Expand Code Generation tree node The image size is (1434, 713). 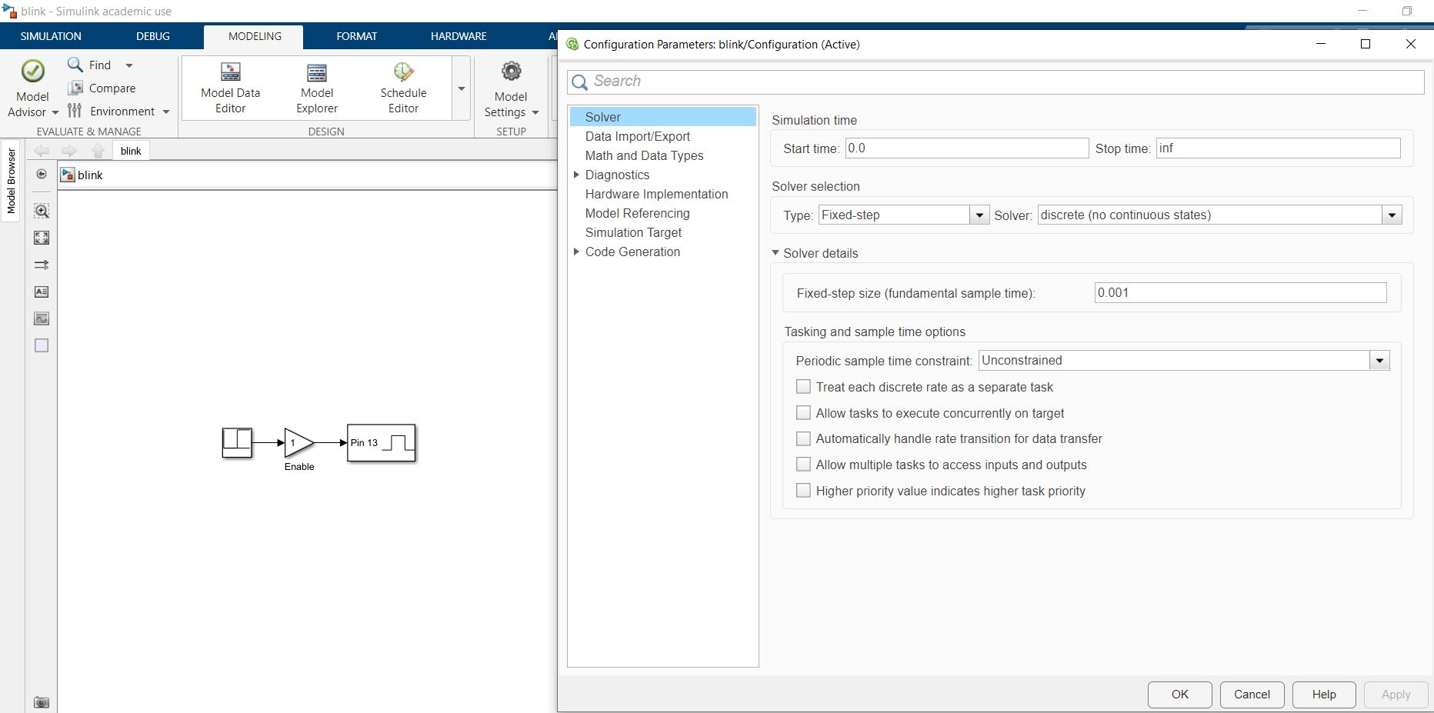577,252
